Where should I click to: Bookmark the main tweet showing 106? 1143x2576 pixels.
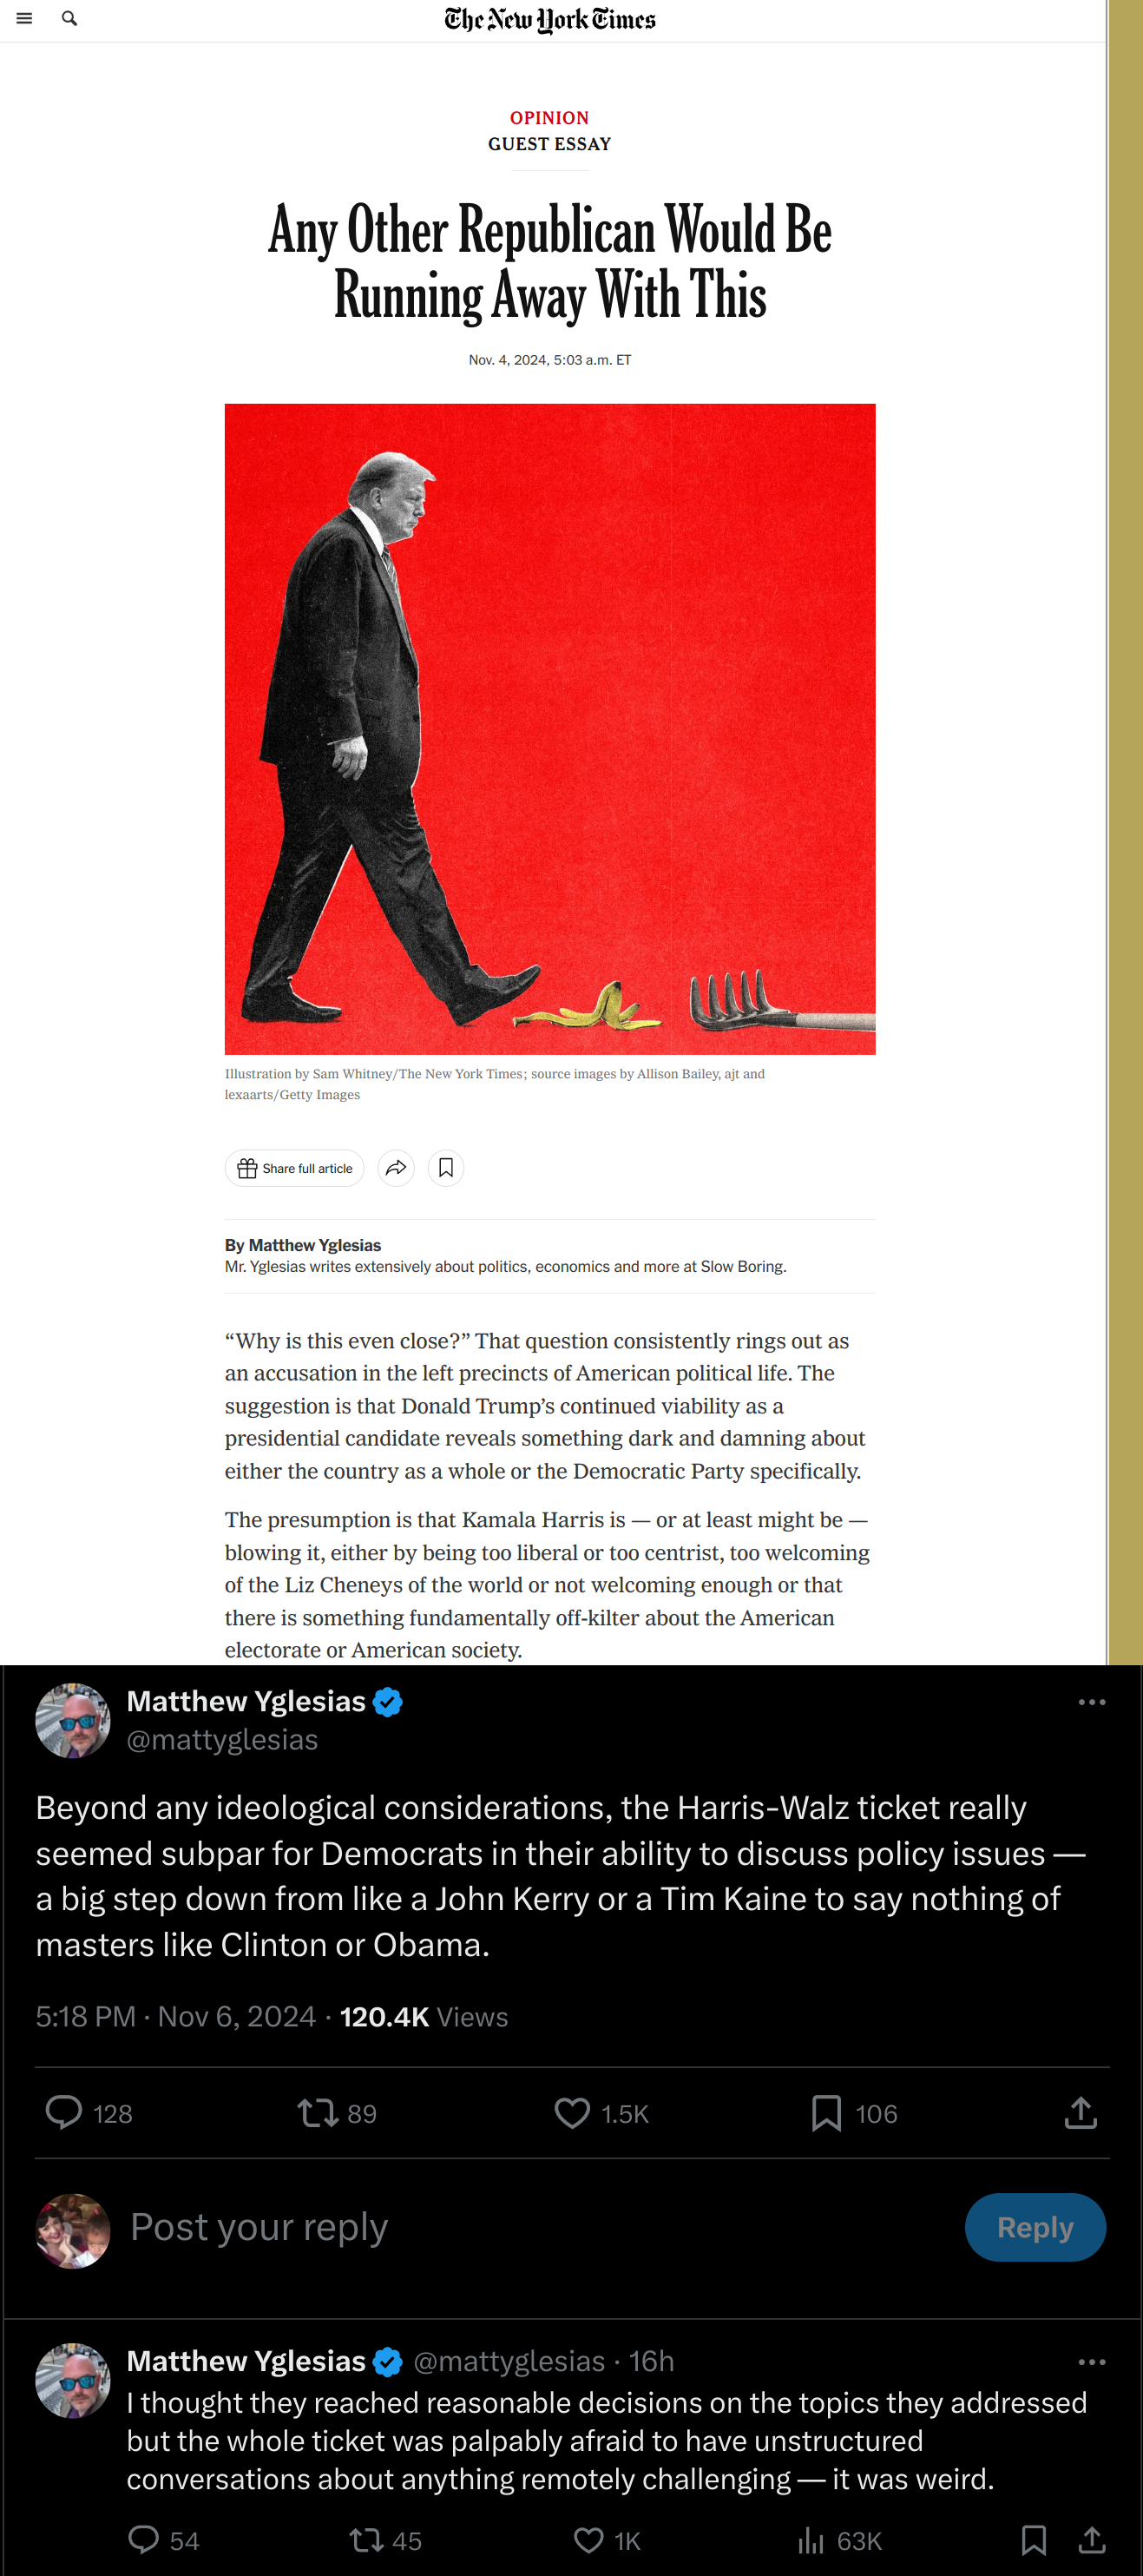pos(854,2113)
